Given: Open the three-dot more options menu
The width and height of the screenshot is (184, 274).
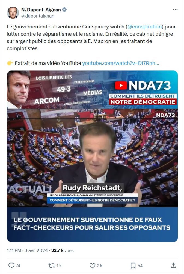Looking at the screenshot, I should pos(175,9).
